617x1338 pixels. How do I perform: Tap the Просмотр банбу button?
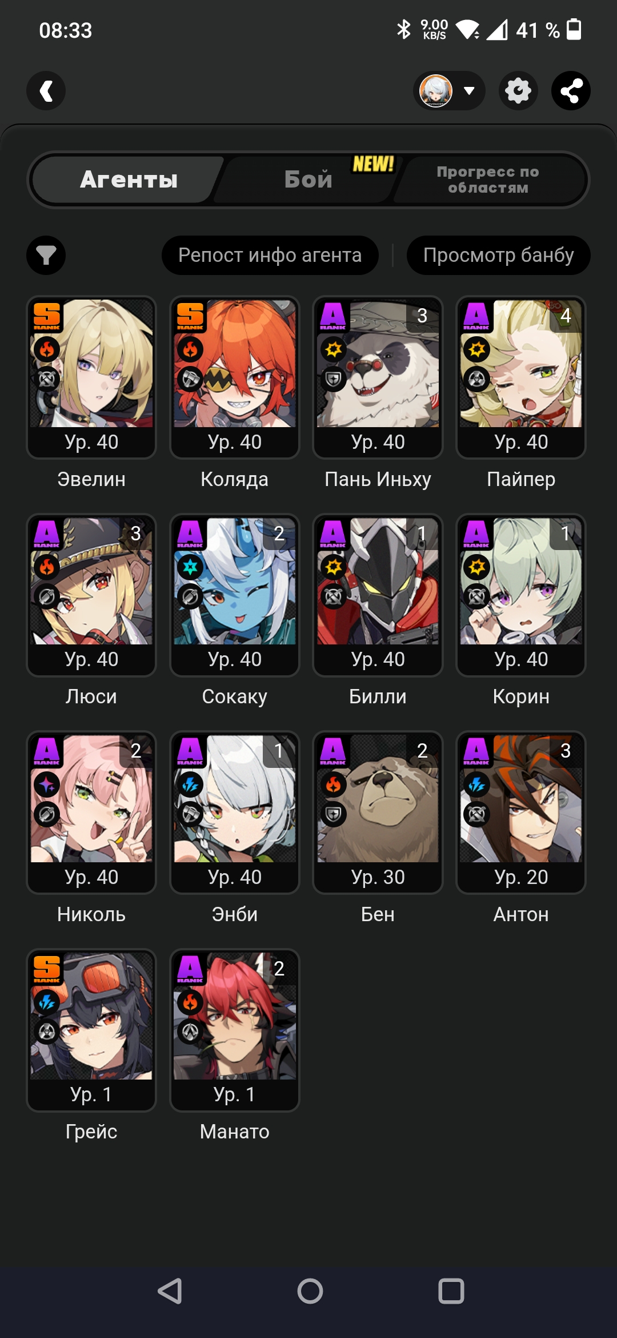(498, 255)
